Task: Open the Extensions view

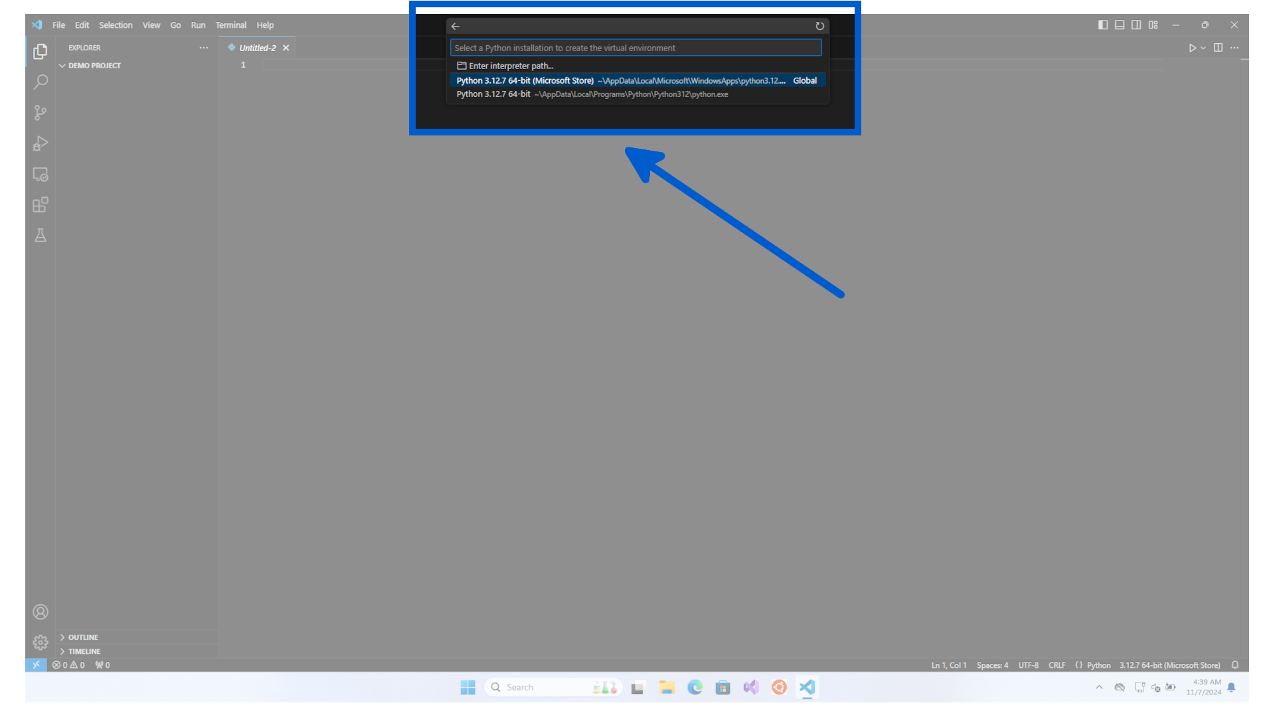Action: coord(41,204)
